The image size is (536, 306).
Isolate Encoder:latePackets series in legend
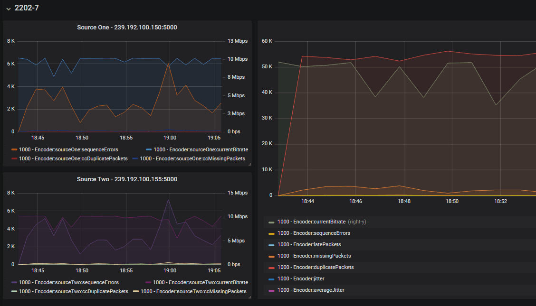click(309, 245)
